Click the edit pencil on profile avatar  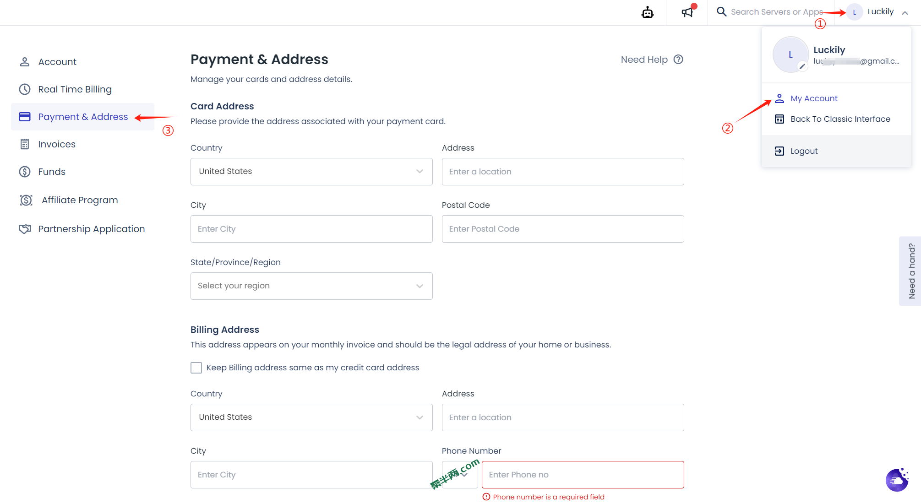pos(802,66)
